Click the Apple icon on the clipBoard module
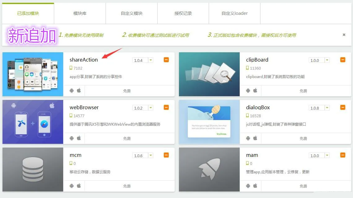 click(x=255, y=91)
